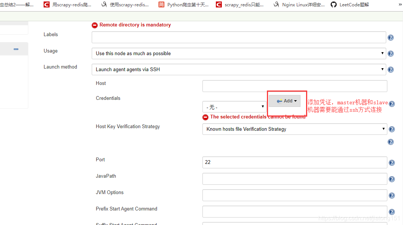Open help for the Usage field
Image resolution: width=403 pixels, height=225 pixels.
click(x=391, y=54)
